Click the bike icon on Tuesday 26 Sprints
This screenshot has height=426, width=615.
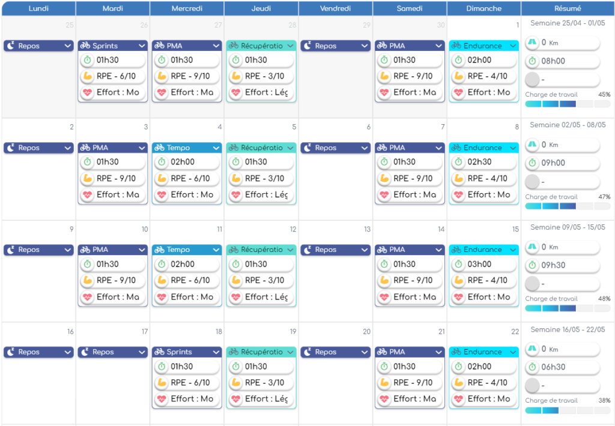[x=85, y=46]
